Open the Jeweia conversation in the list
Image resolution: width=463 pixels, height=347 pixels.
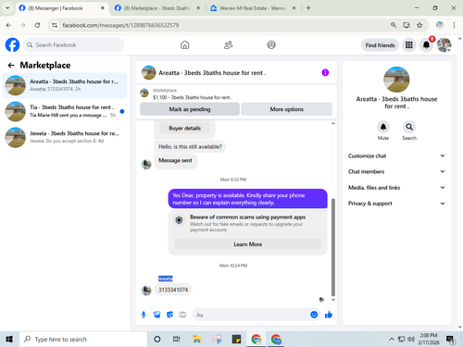tap(65, 137)
